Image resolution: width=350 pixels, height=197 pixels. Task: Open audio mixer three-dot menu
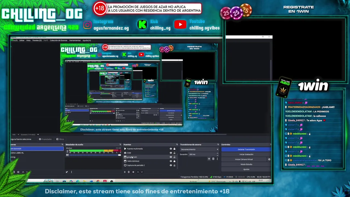71,172
